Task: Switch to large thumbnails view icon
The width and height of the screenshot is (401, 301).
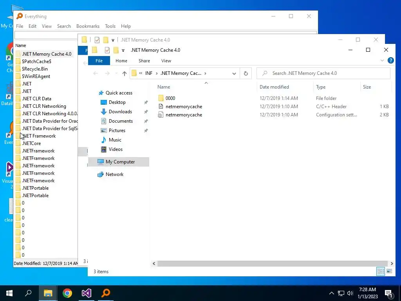Action: (x=389, y=271)
